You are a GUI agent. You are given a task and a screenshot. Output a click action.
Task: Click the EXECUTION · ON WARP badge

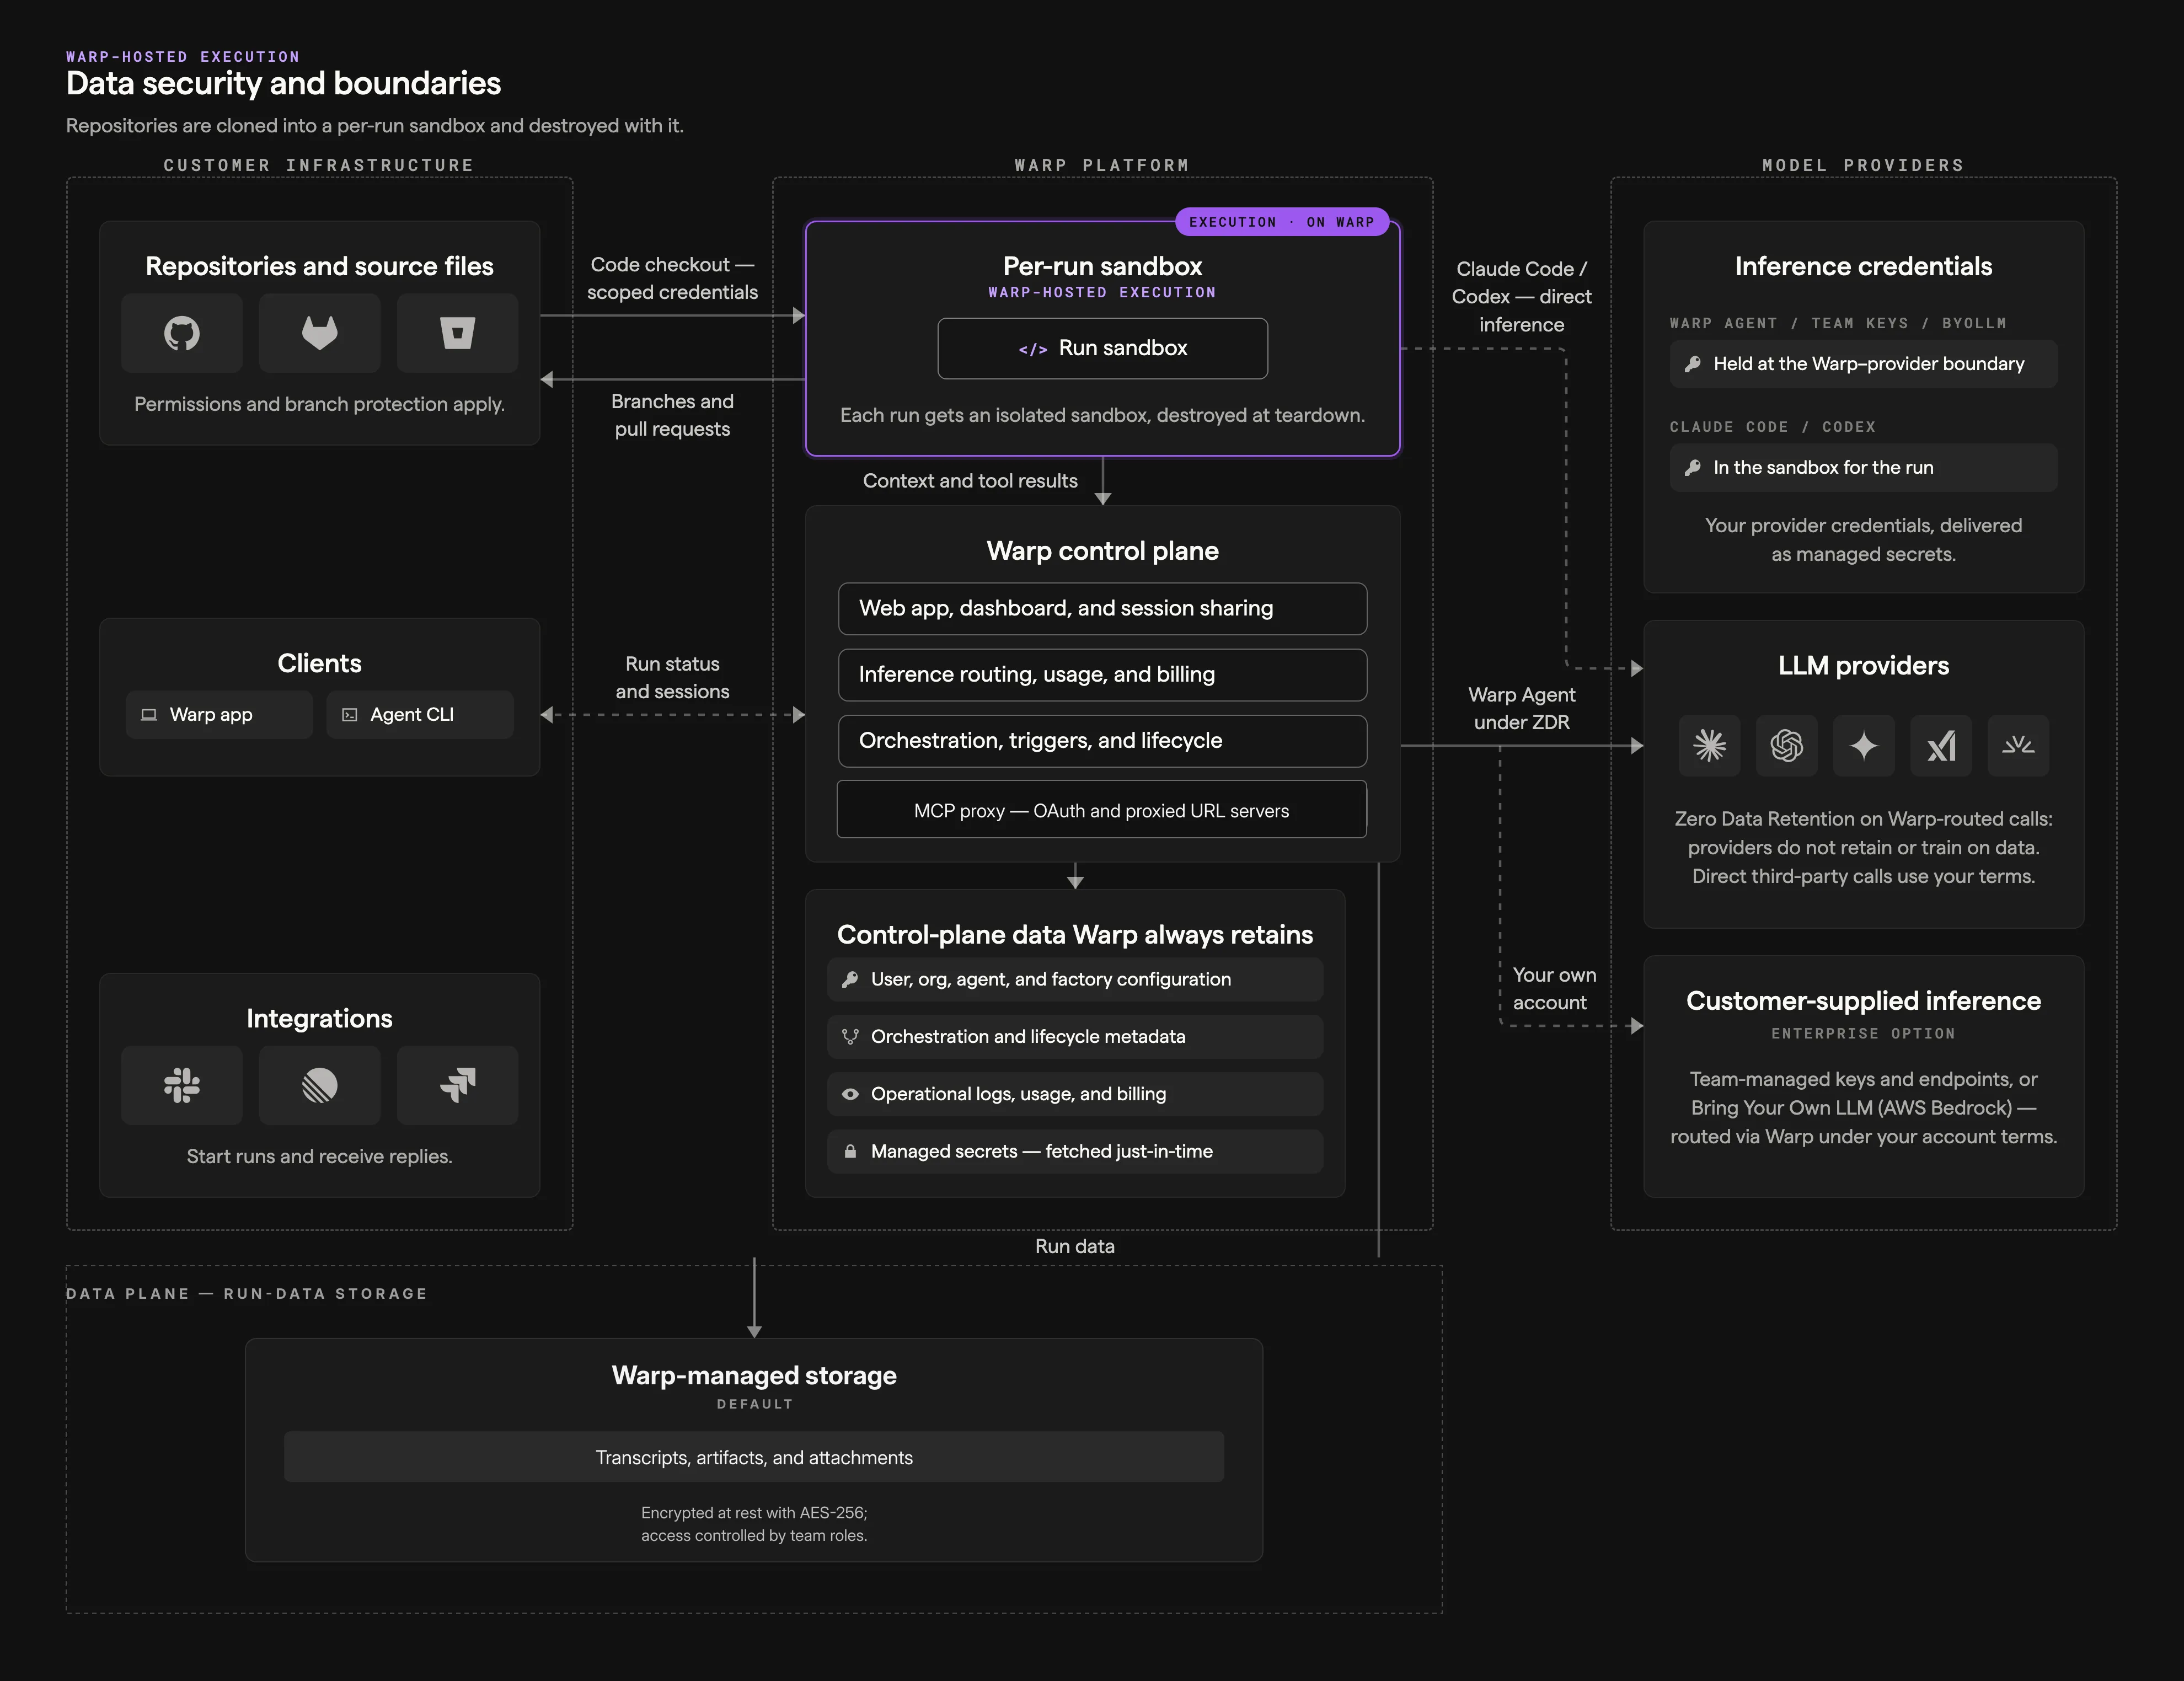1282,222
